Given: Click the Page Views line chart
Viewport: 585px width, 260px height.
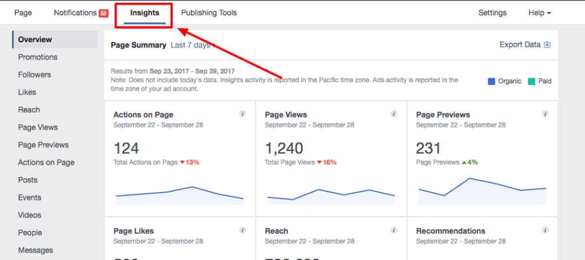Looking at the screenshot, I should pyautogui.click(x=331, y=197).
